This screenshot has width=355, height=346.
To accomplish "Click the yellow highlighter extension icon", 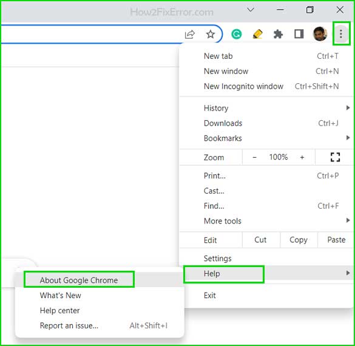I will [257, 34].
